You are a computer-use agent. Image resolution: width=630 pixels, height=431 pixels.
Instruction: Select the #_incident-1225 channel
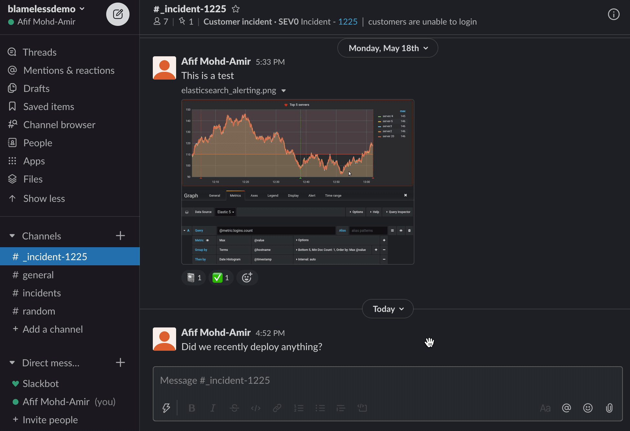[70, 257]
